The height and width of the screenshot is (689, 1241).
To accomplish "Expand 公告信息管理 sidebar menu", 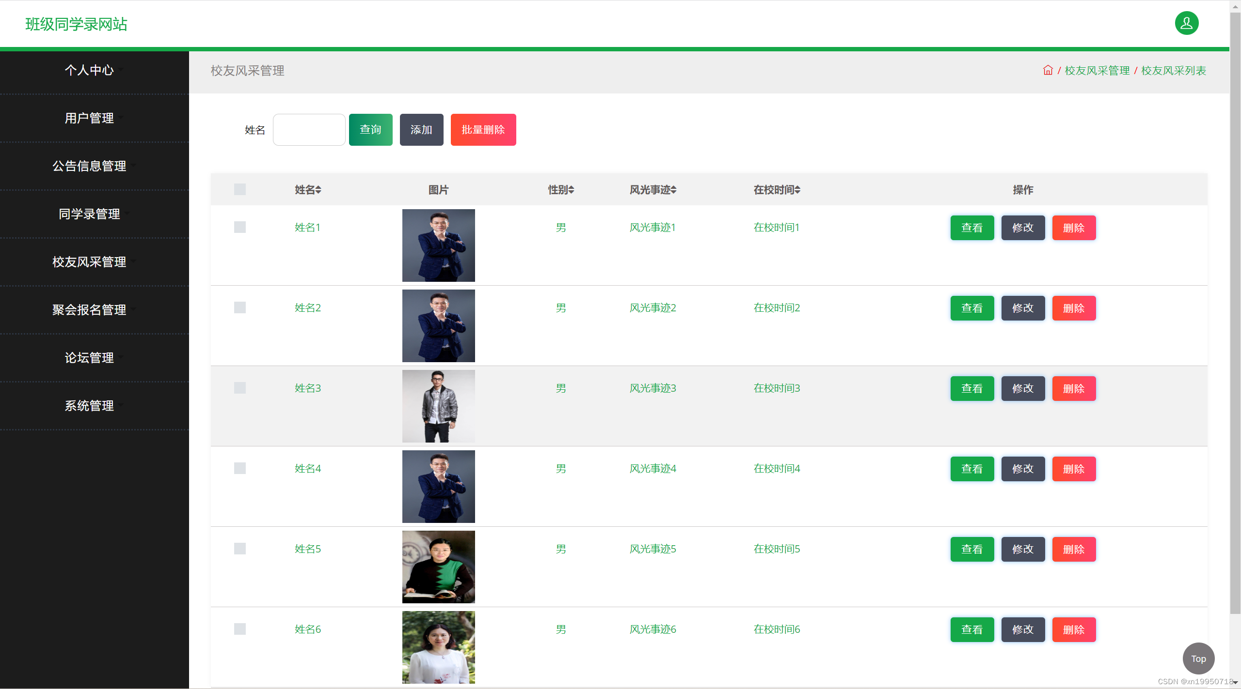I will click(94, 166).
